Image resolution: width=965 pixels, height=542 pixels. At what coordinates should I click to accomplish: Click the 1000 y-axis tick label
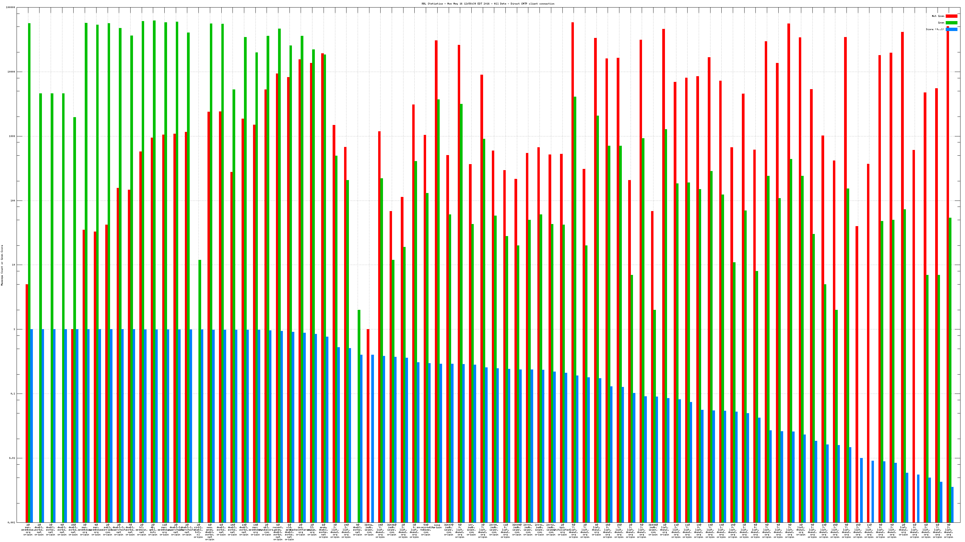[12, 136]
